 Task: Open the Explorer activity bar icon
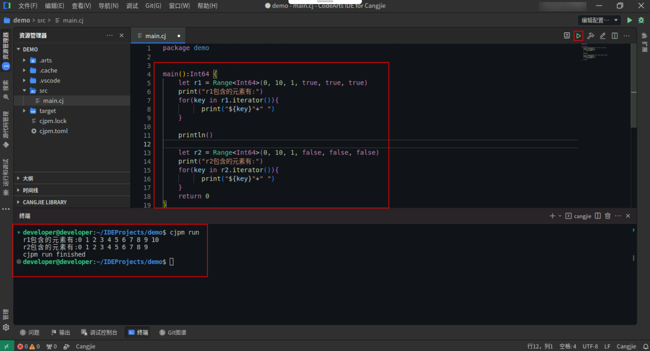(6, 51)
